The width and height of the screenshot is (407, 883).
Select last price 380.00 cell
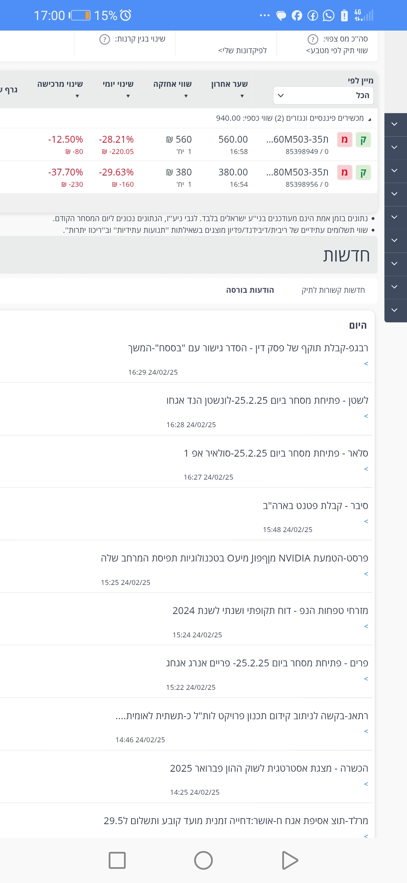coord(233,172)
